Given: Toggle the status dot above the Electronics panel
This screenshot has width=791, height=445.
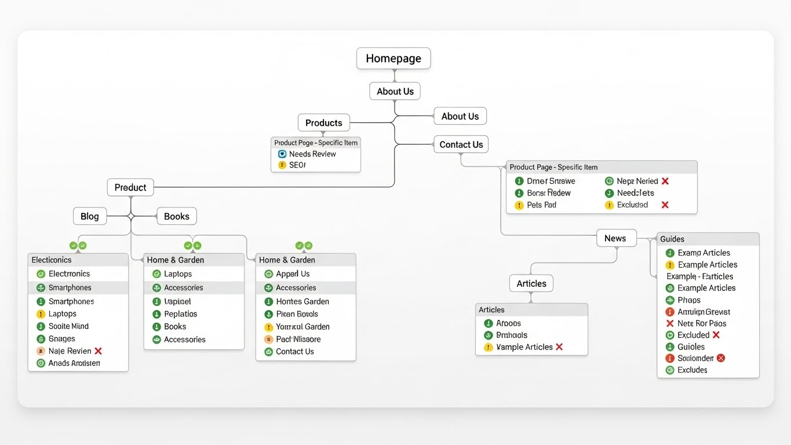Looking at the screenshot, I should pos(72,246).
